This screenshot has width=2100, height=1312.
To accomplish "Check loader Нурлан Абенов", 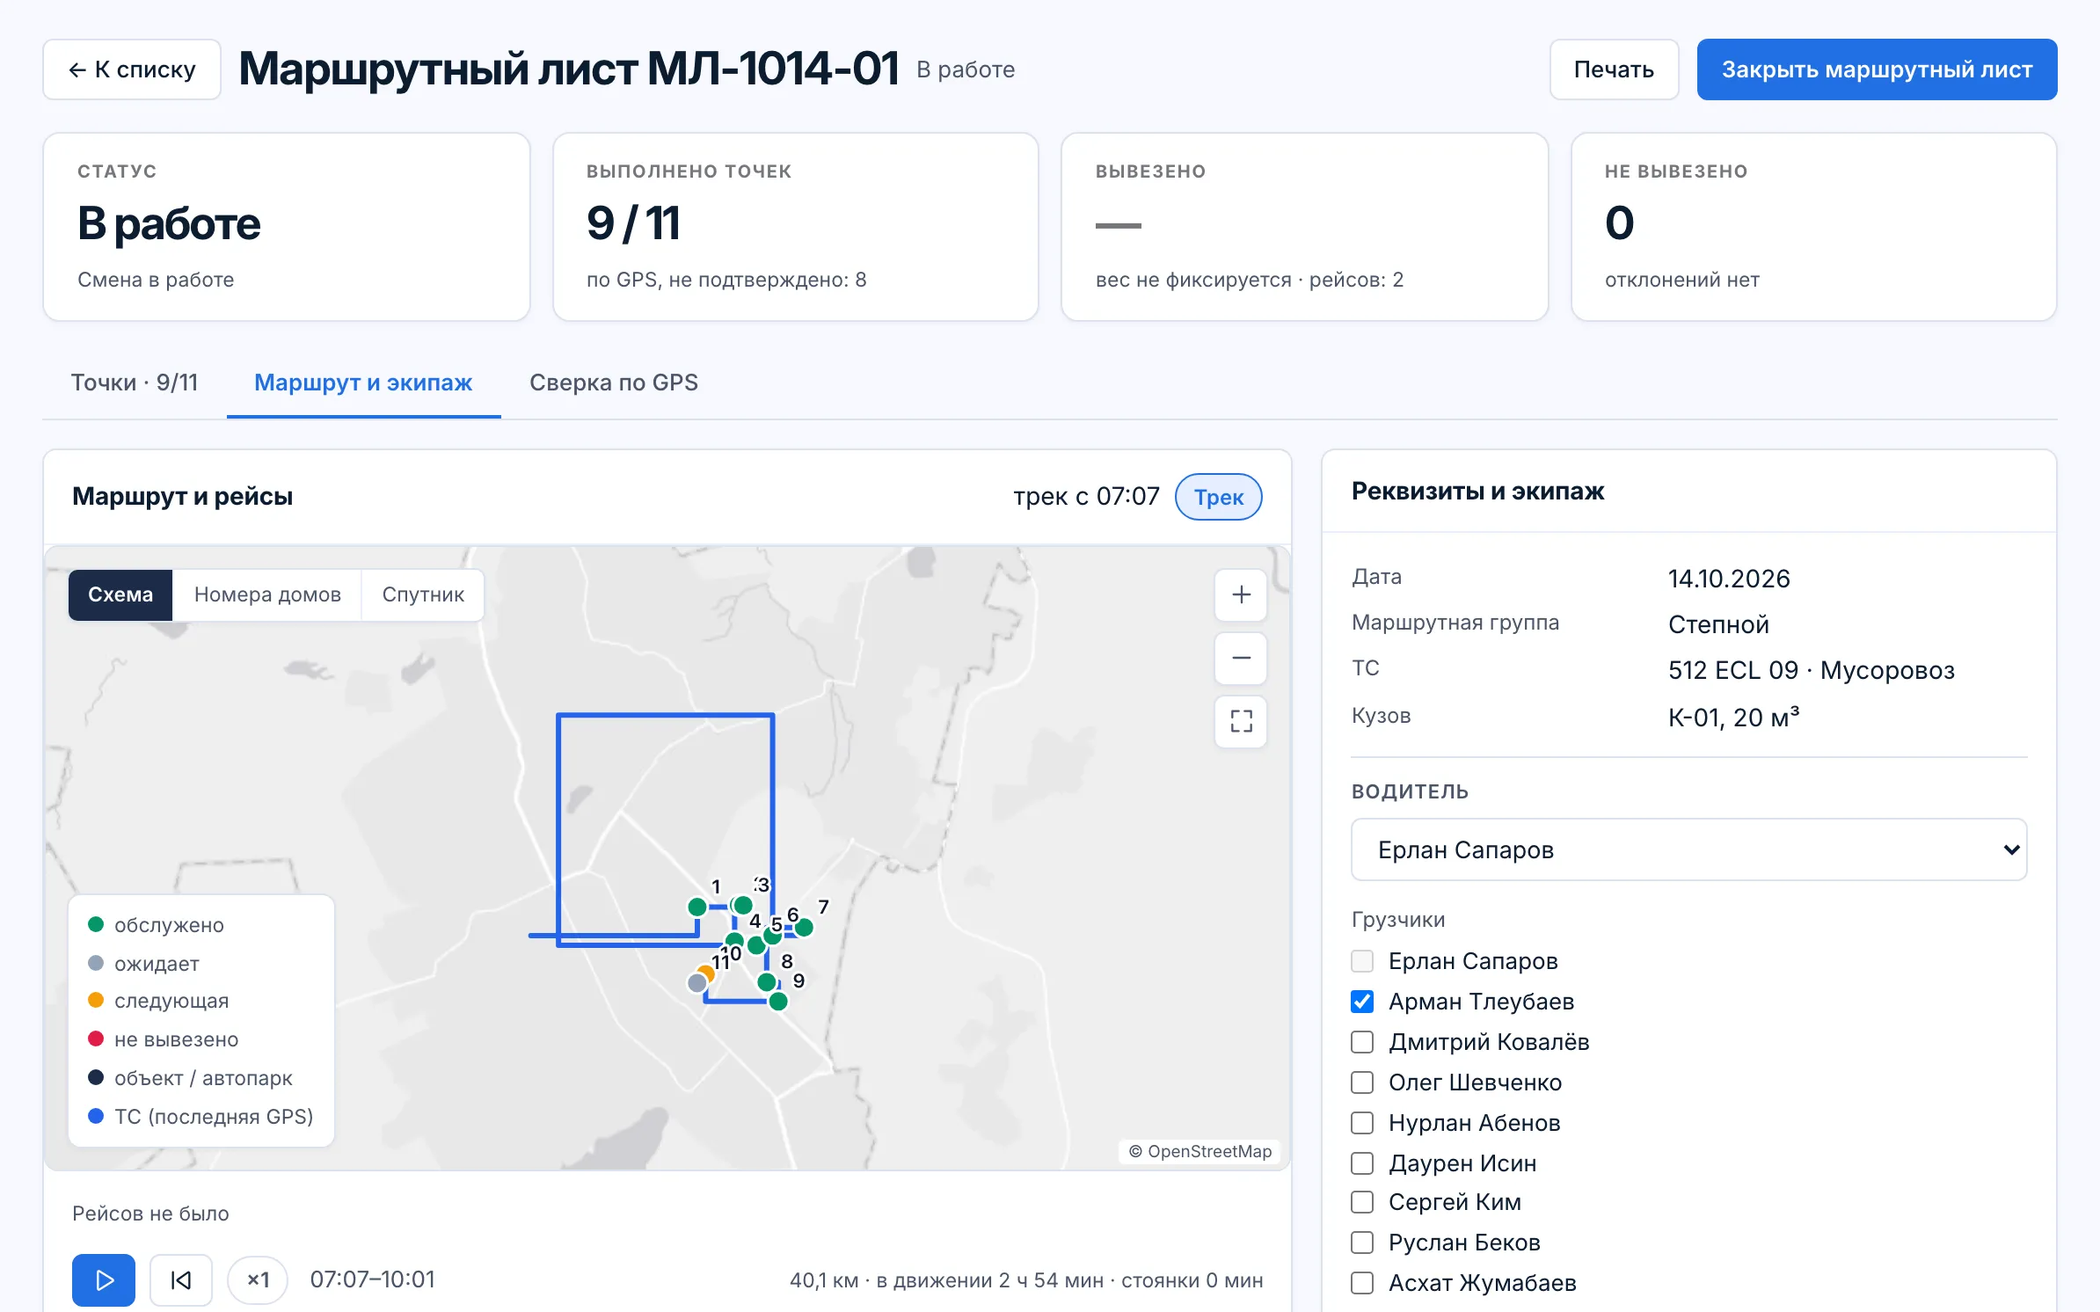I will [1362, 1123].
